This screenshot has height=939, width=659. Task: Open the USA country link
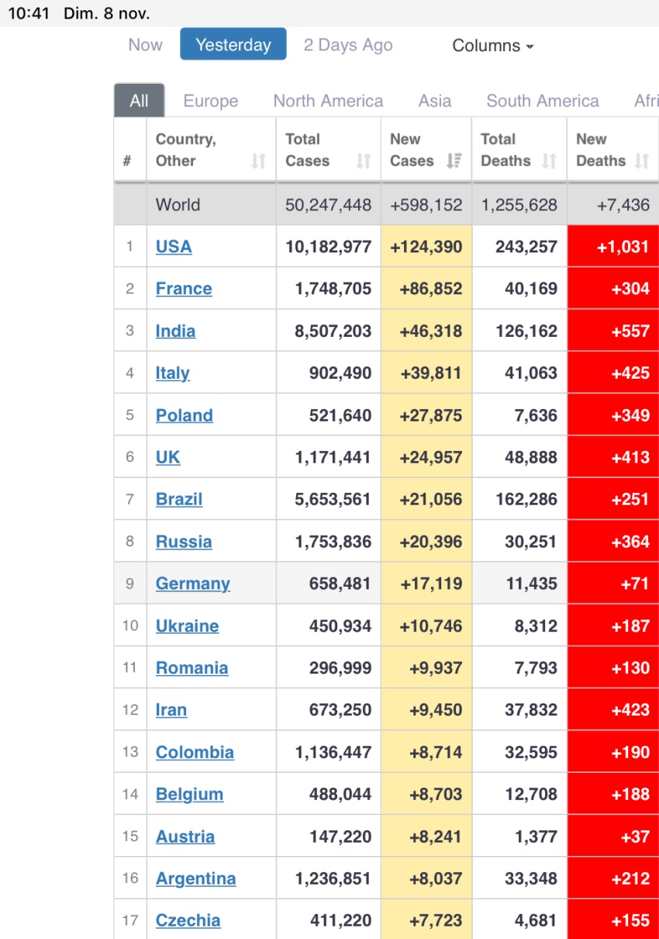[174, 247]
